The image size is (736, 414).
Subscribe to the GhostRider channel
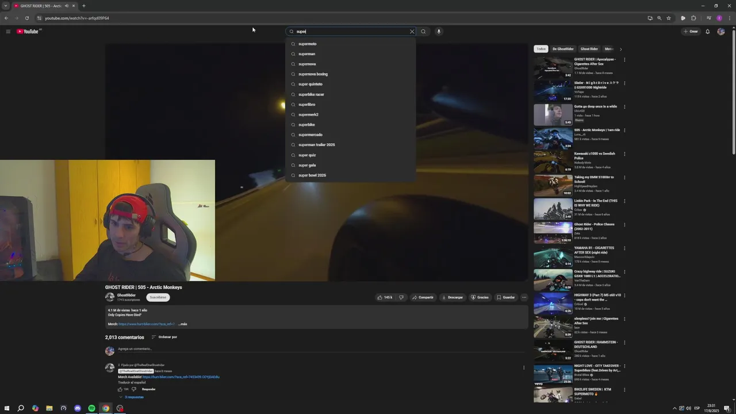(x=158, y=297)
